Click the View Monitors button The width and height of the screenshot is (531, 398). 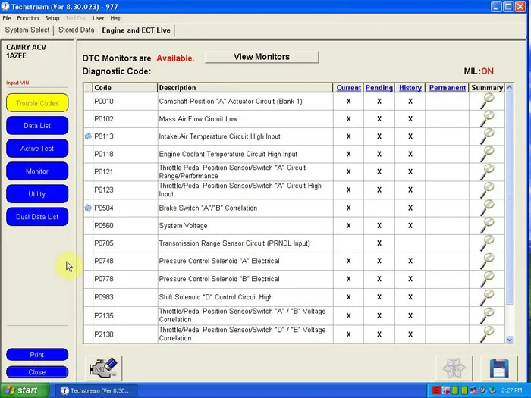[x=262, y=57]
